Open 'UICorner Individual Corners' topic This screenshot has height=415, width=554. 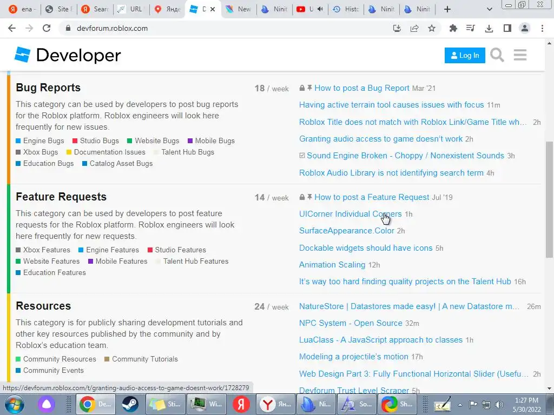tap(350, 214)
